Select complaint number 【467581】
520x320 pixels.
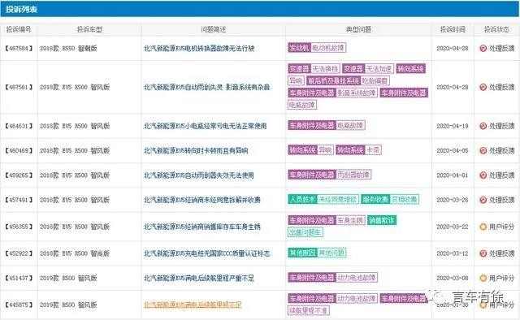coord(19,87)
